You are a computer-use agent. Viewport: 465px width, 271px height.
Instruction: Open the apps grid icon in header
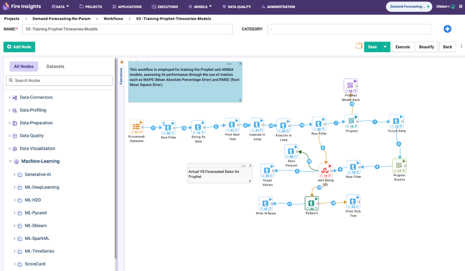click(460, 7)
